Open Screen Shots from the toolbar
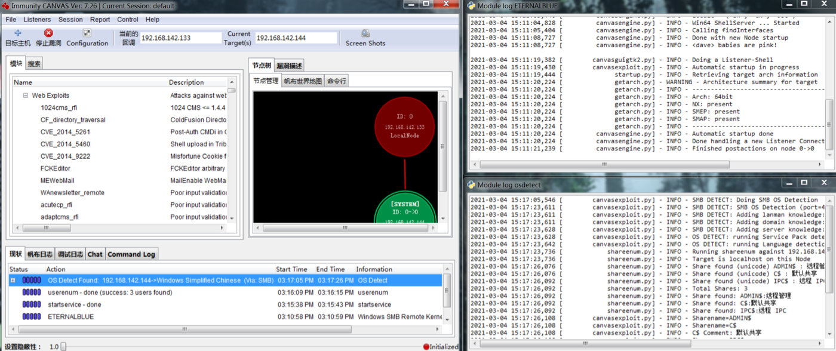836x351 pixels. pyautogui.click(x=365, y=33)
